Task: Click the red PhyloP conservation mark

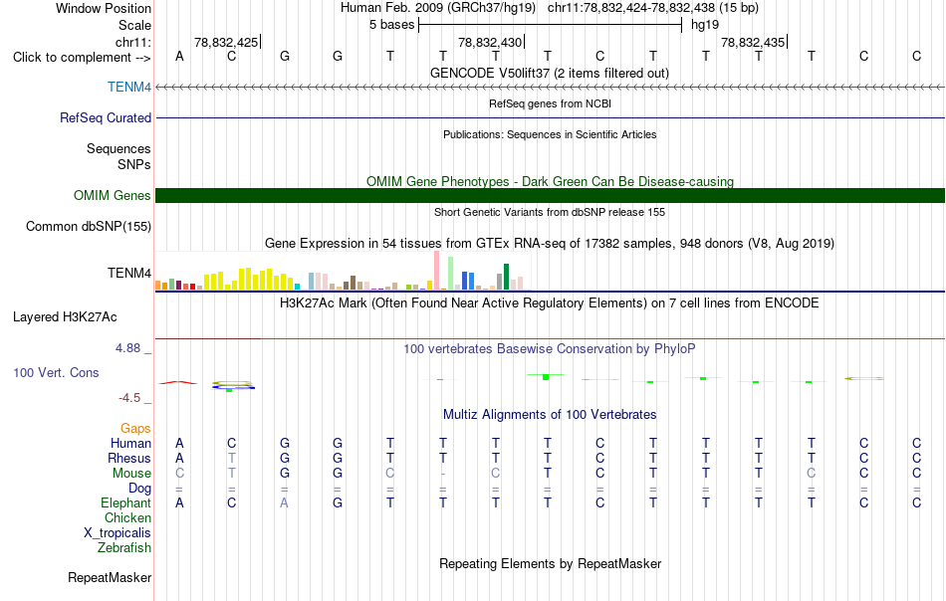Action: (x=178, y=382)
